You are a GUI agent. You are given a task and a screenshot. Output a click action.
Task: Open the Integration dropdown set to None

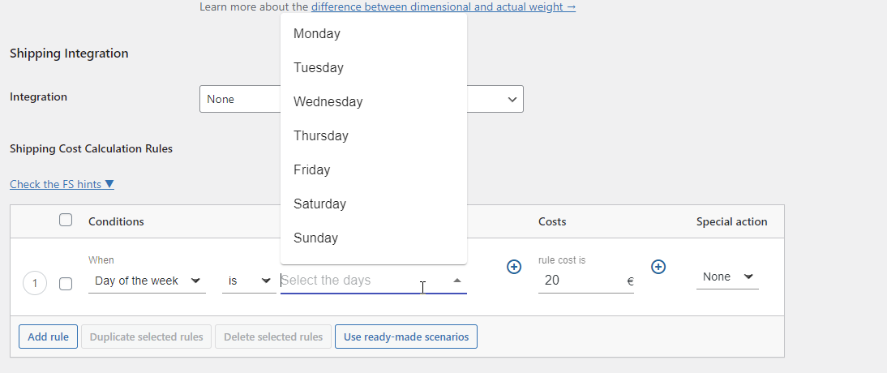(362, 99)
